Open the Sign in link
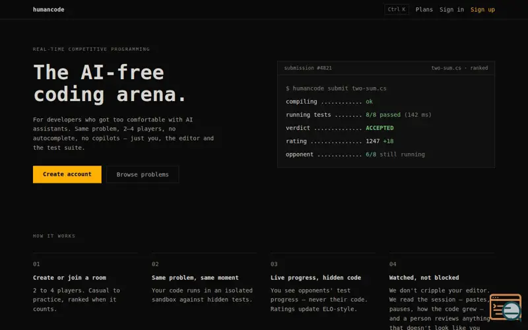The width and height of the screenshot is (528, 330). (451, 9)
